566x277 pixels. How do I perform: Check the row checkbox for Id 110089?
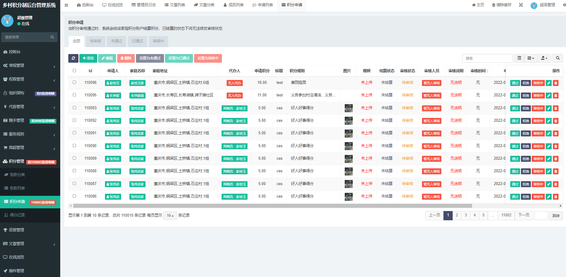(x=74, y=158)
